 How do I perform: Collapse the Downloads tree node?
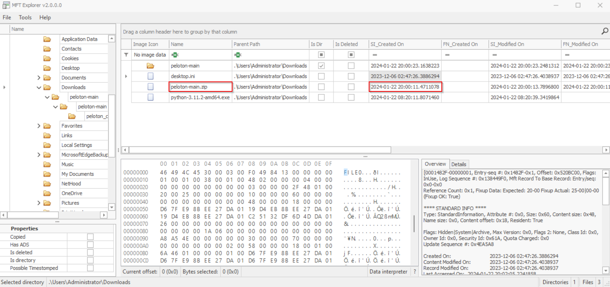point(39,87)
